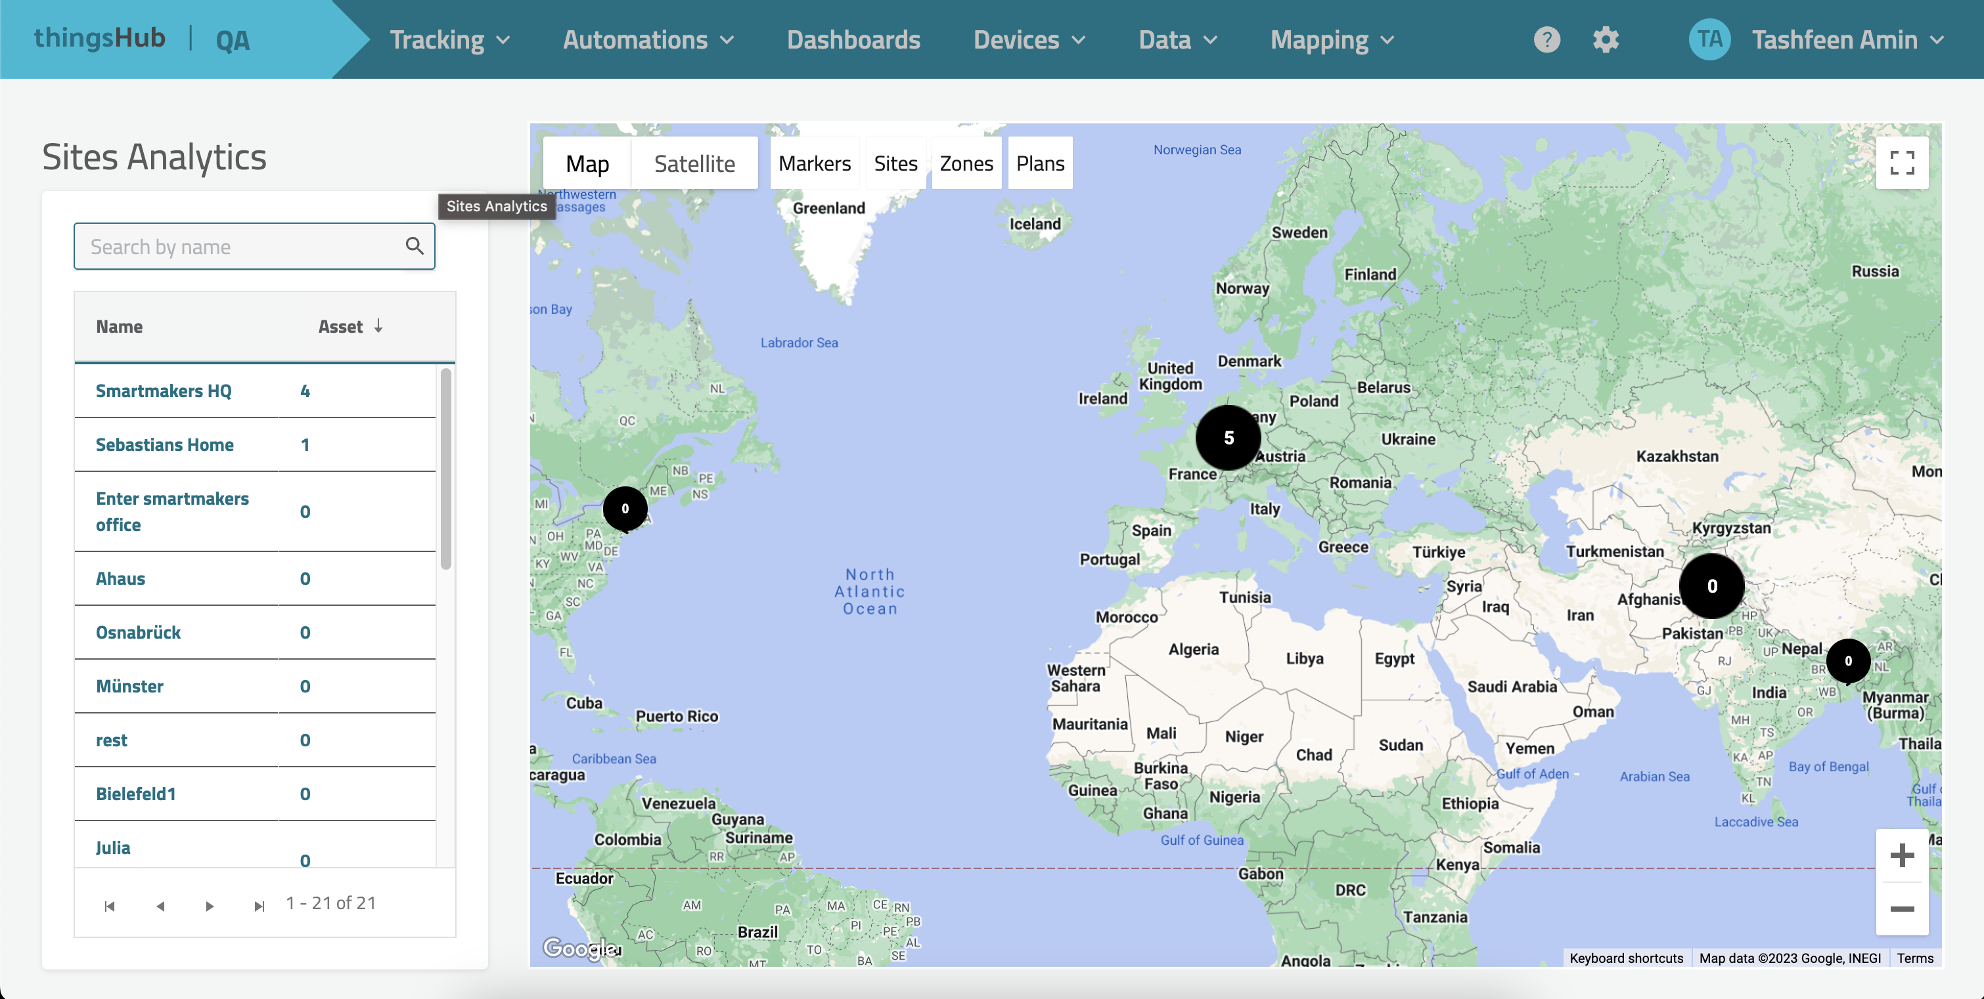The image size is (1984, 999).
Task: Click the Search by name field
Action: tap(238, 246)
